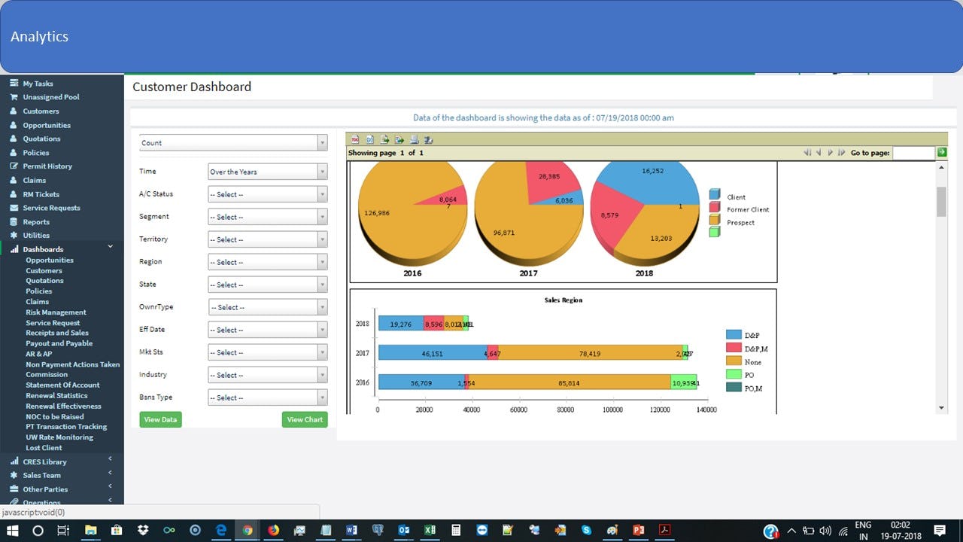
Task: Open the Time dropdown showing Over the Years
Action: click(267, 171)
